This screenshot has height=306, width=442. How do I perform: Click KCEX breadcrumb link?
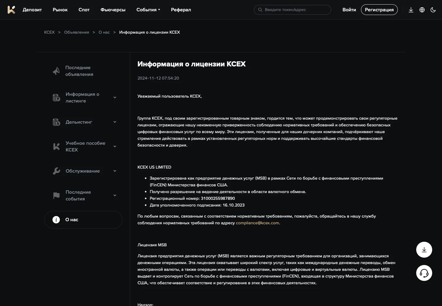pyautogui.click(x=49, y=32)
